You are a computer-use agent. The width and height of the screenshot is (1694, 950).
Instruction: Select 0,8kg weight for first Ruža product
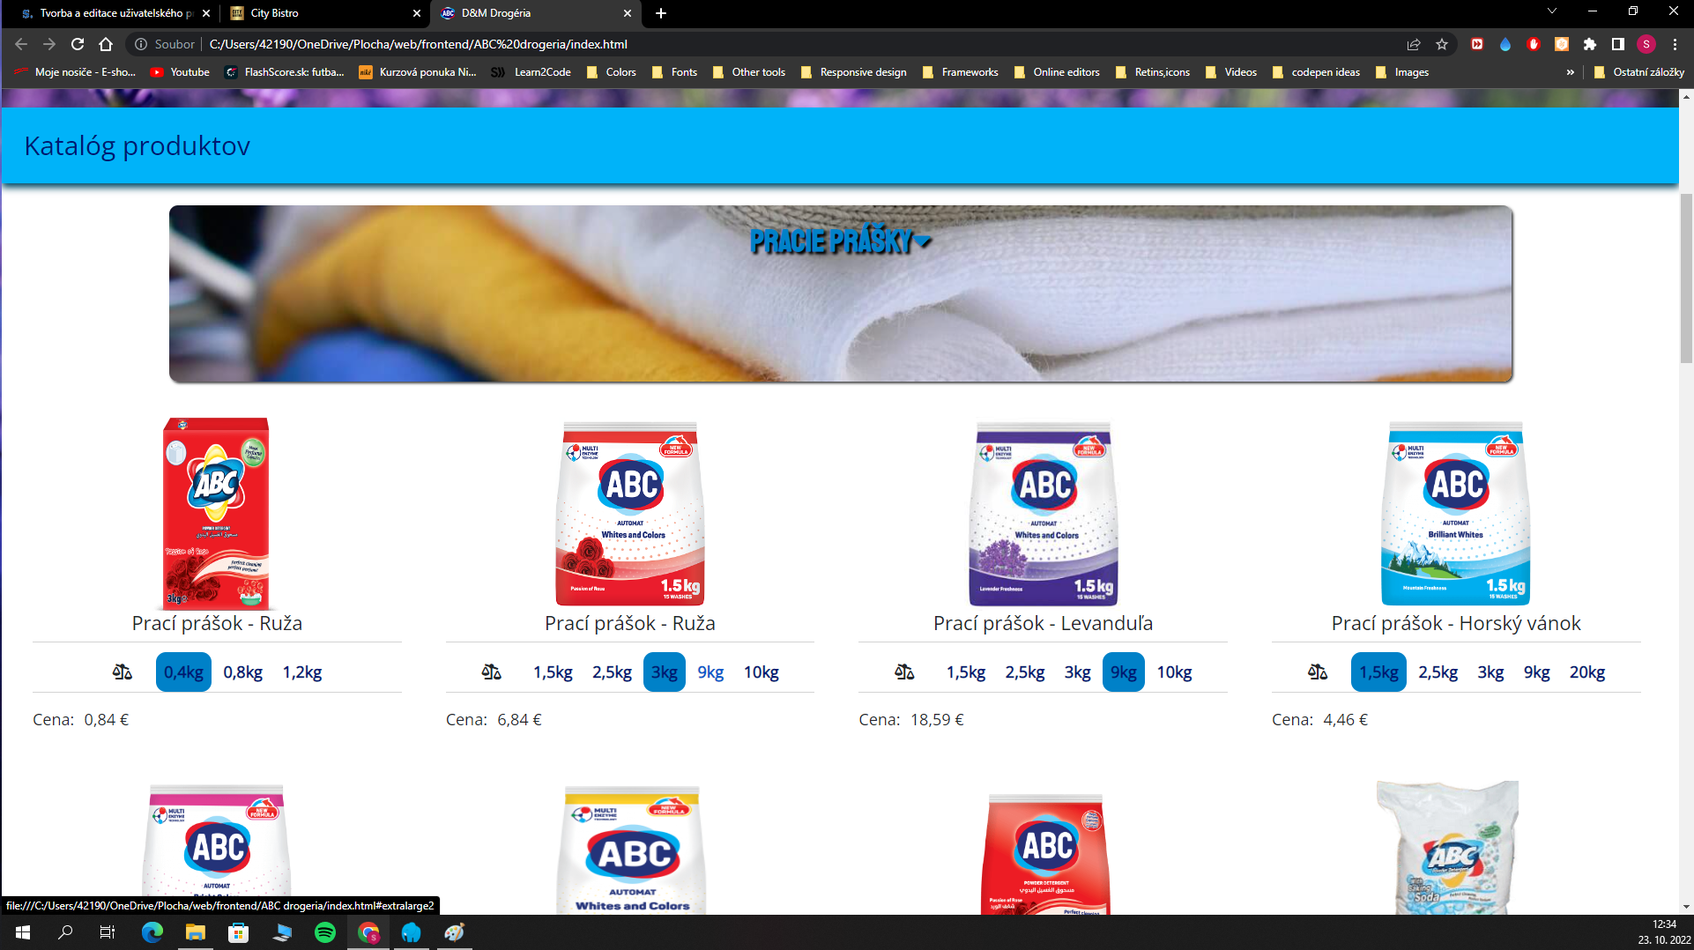[243, 672]
